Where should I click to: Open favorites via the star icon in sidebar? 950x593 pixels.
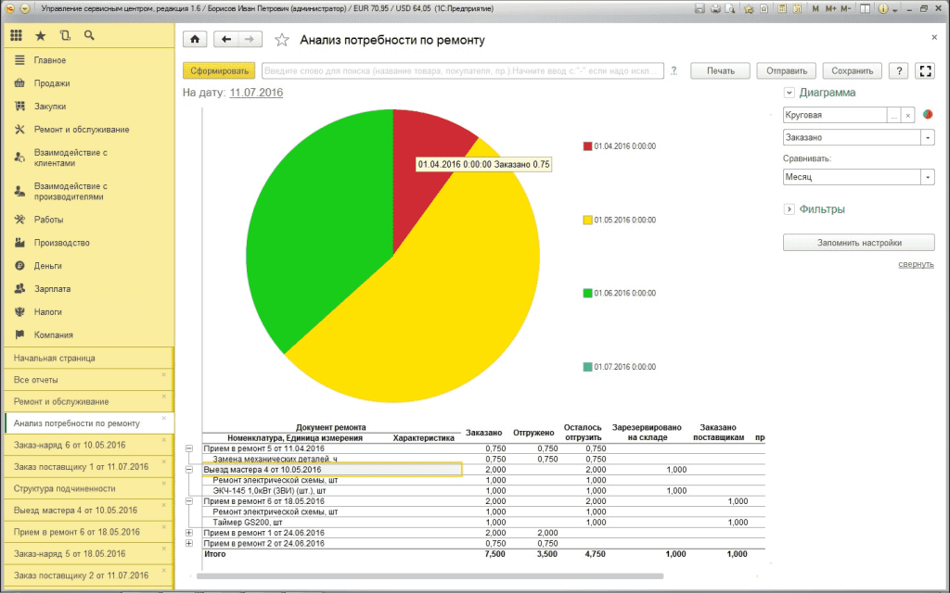pos(41,36)
